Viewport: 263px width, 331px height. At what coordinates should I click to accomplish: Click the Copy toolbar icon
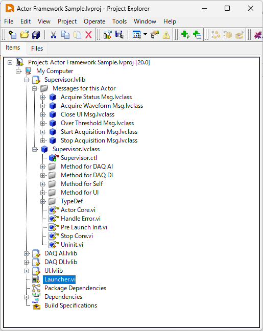(65, 35)
